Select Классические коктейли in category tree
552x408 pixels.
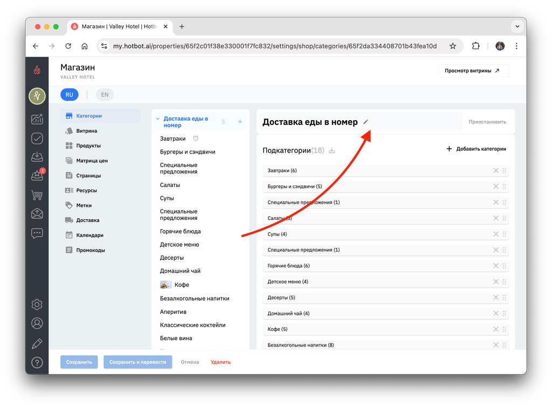192,326
